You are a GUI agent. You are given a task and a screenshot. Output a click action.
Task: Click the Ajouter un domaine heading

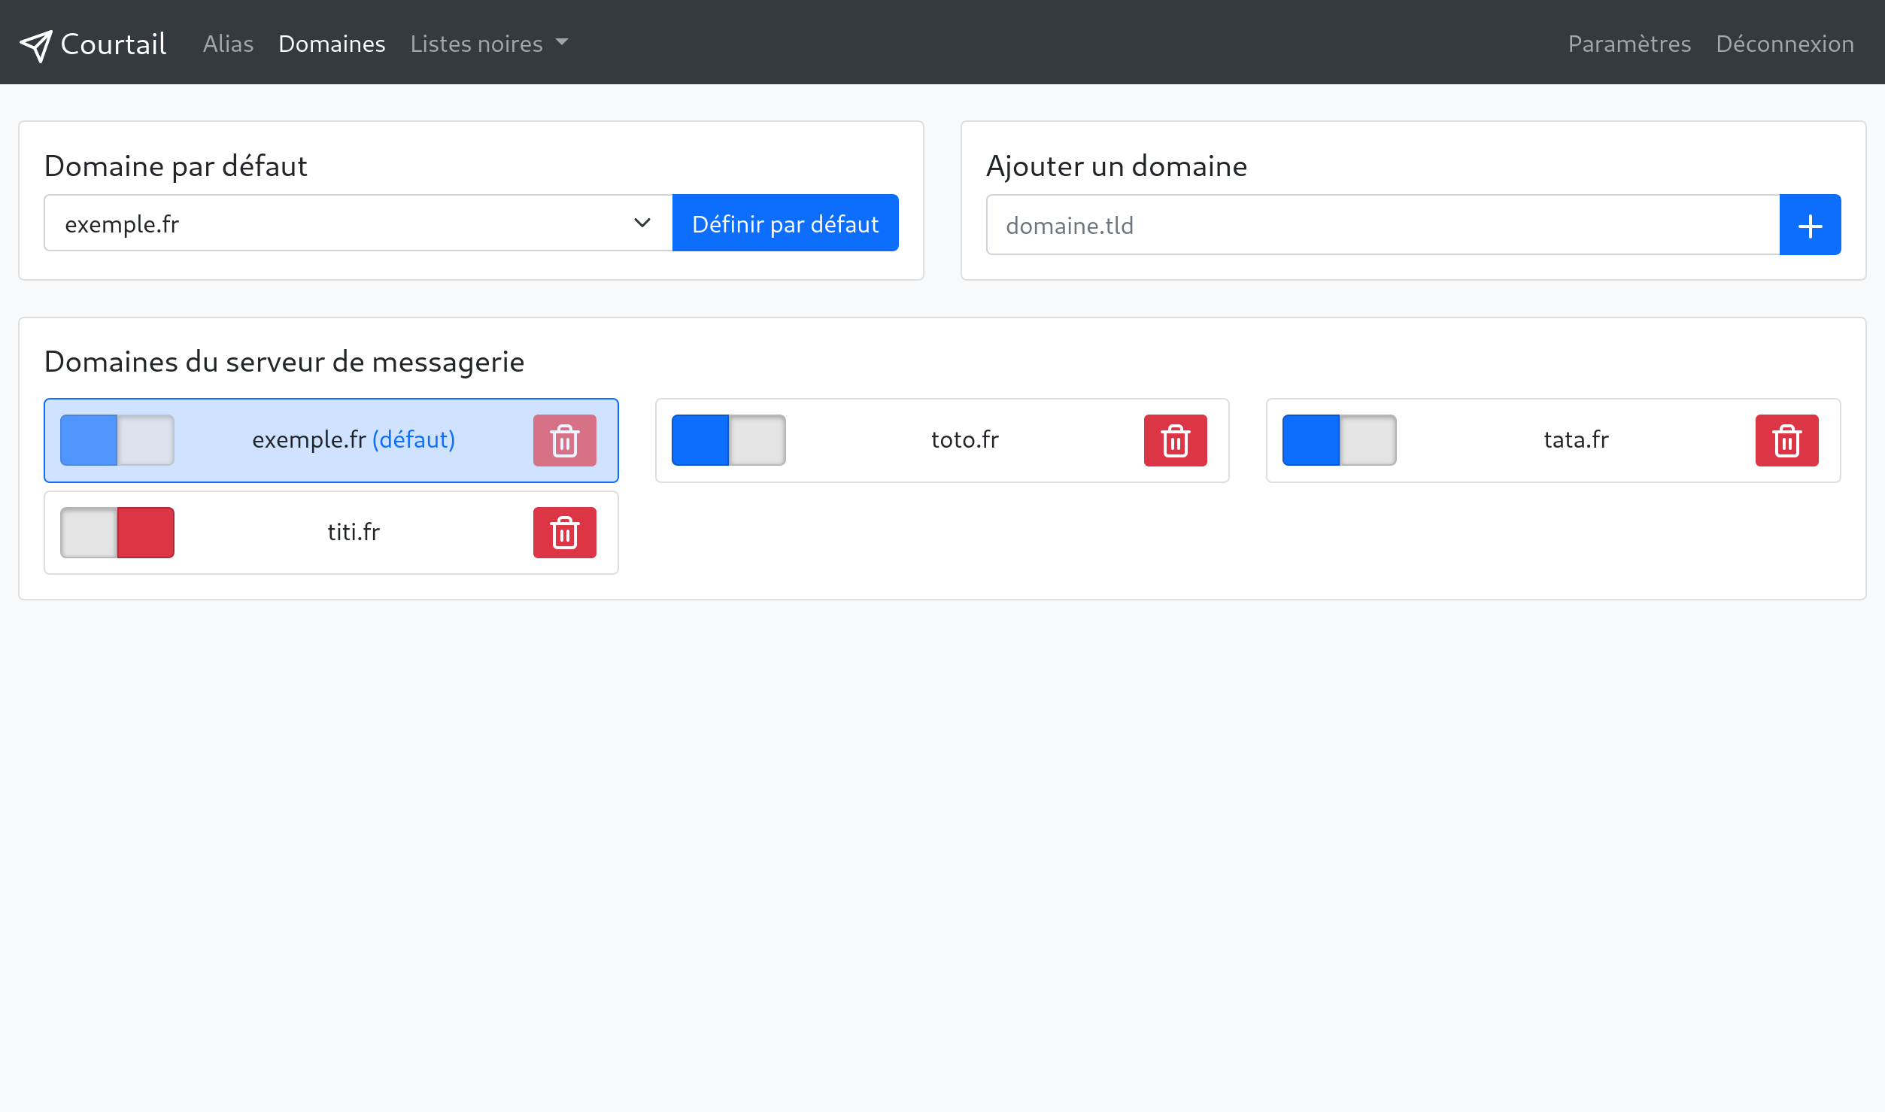point(1116,166)
